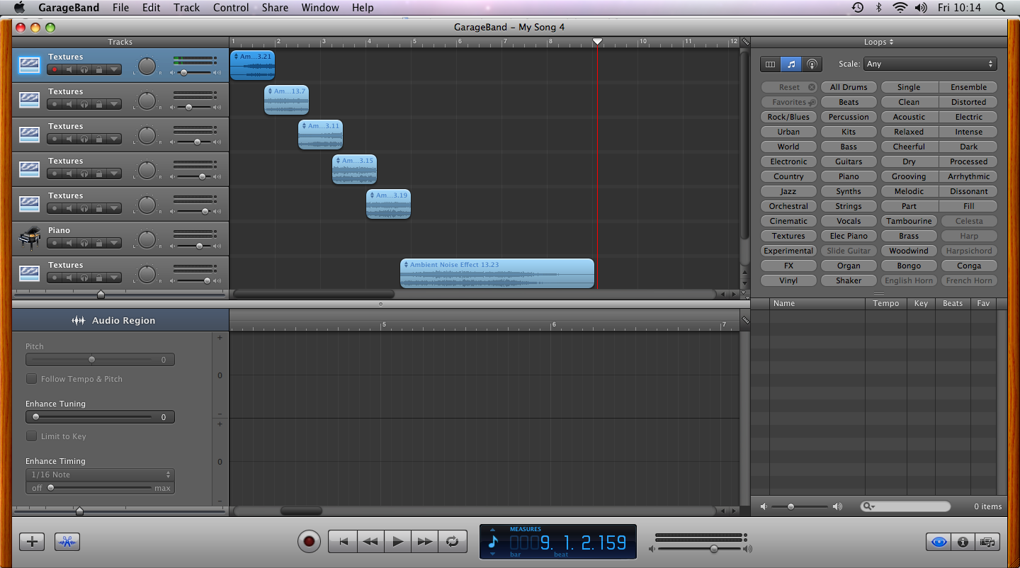The image size is (1020, 568).
Task: Lock the Piano track
Action: [98, 243]
